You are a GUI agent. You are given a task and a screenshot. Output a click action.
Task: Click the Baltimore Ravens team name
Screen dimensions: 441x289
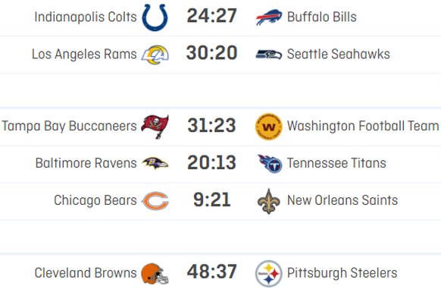[86, 163]
